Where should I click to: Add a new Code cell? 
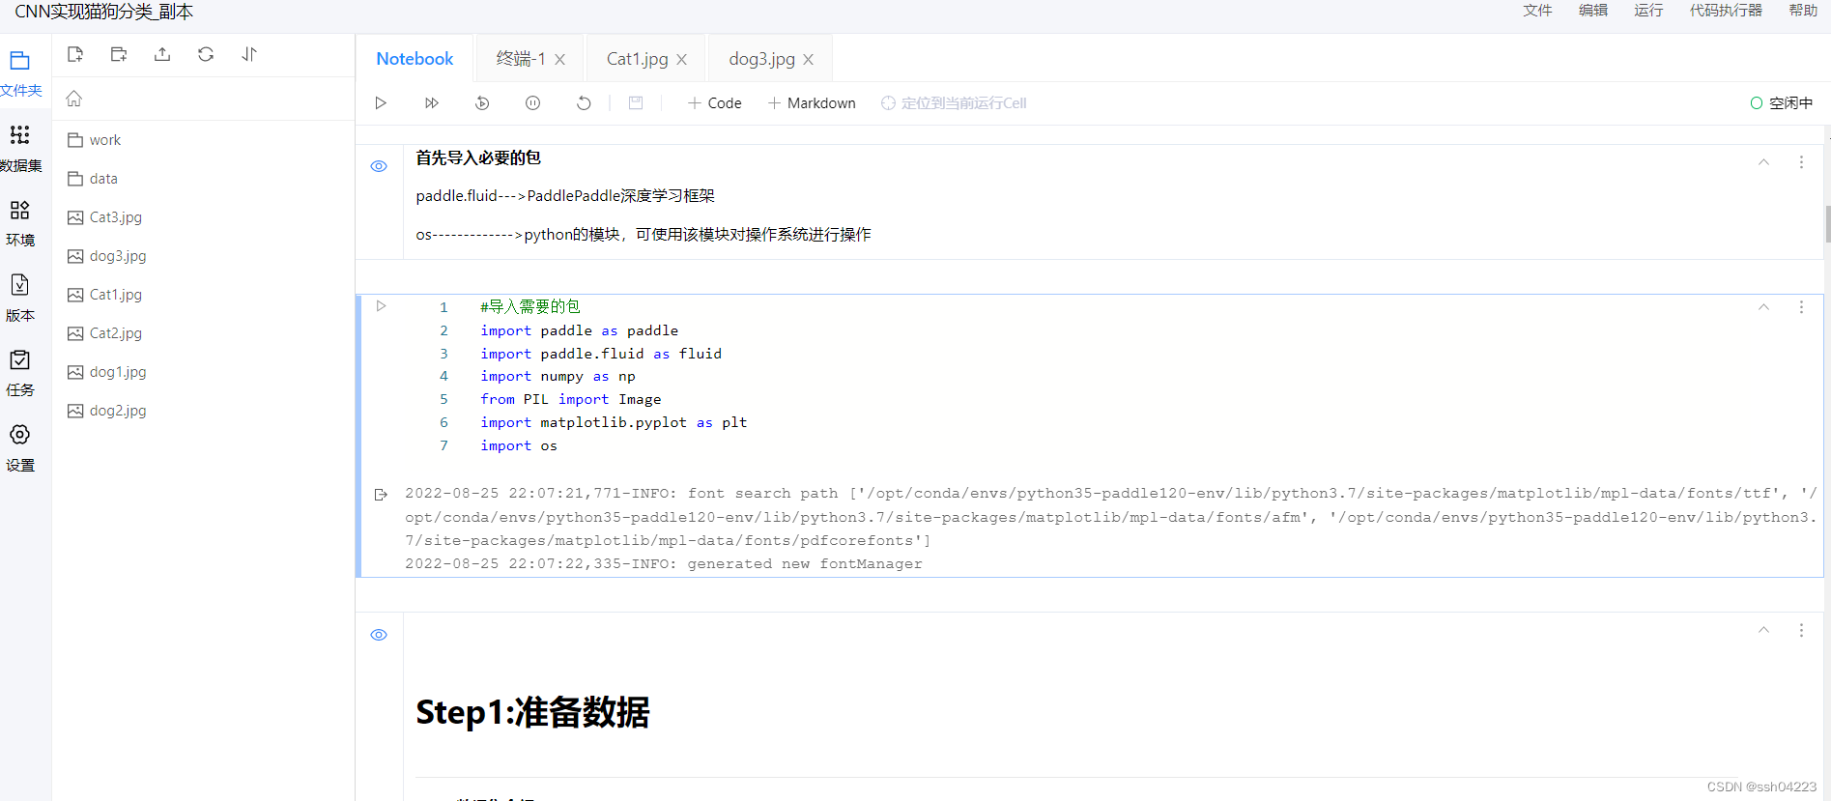point(715,103)
